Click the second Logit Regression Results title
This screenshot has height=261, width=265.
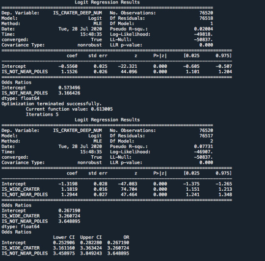pos(107,120)
